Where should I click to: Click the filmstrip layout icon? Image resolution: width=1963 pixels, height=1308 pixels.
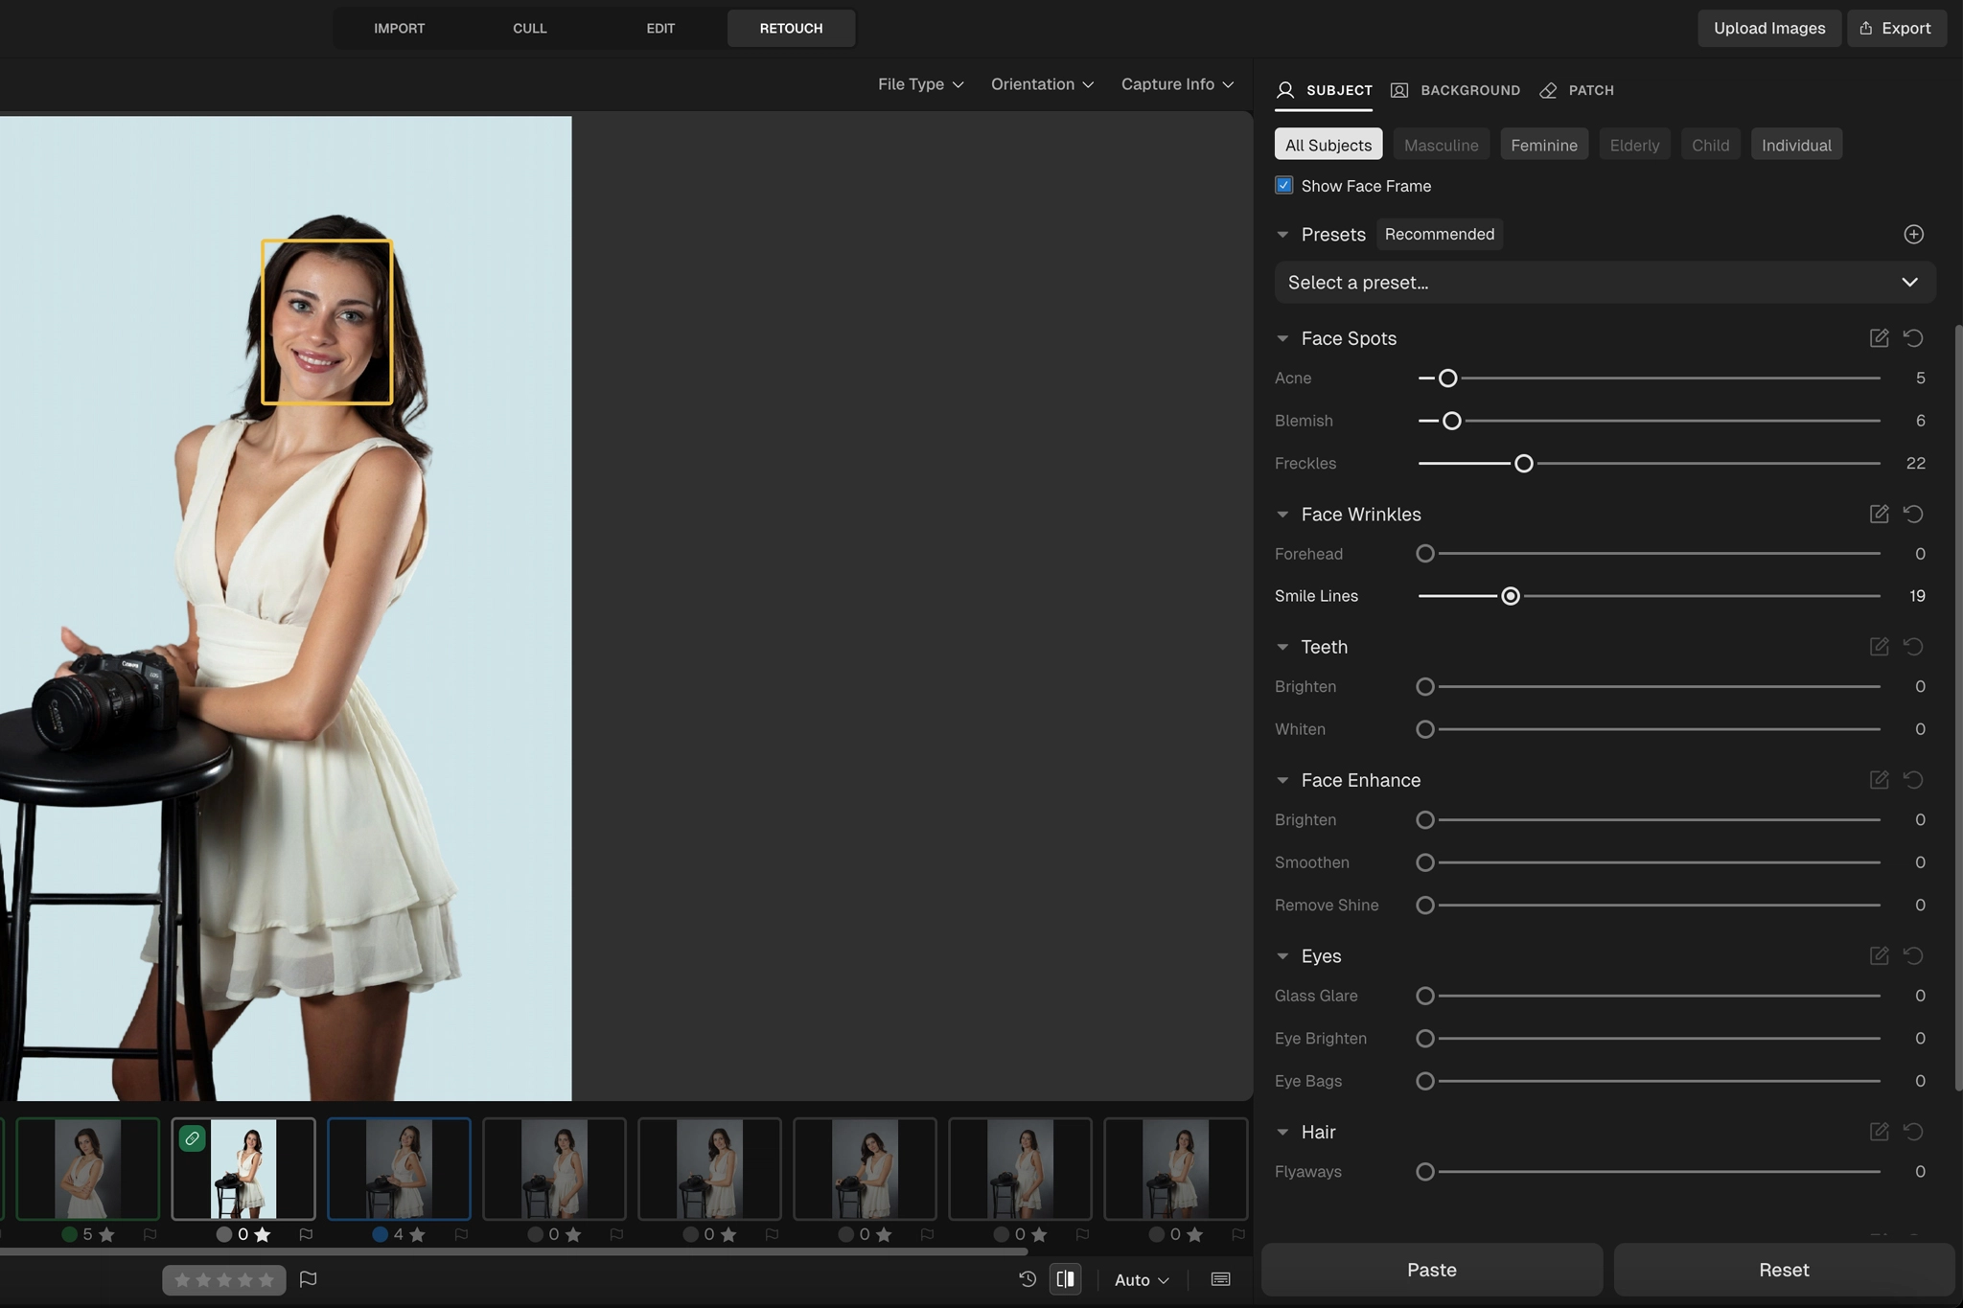(x=1220, y=1279)
